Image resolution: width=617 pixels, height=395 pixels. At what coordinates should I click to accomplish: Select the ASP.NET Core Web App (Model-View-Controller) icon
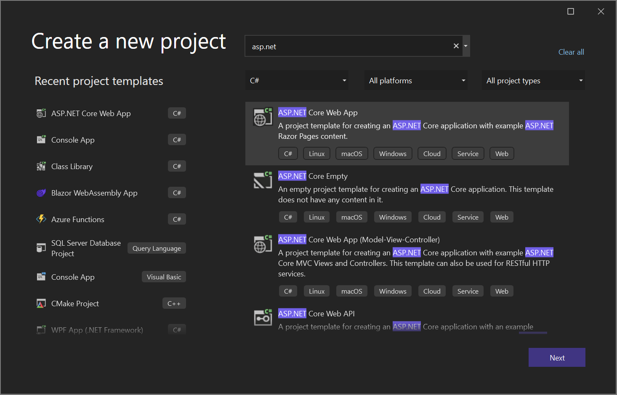pyautogui.click(x=262, y=244)
